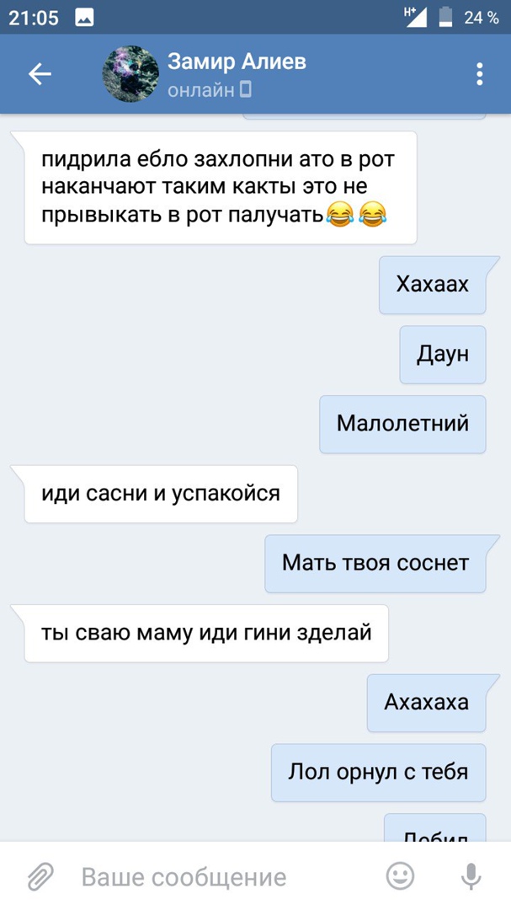The width and height of the screenshot is (511, 910).
Task: Tap the online status text with phone icon
Action: (x=210, y=90)
